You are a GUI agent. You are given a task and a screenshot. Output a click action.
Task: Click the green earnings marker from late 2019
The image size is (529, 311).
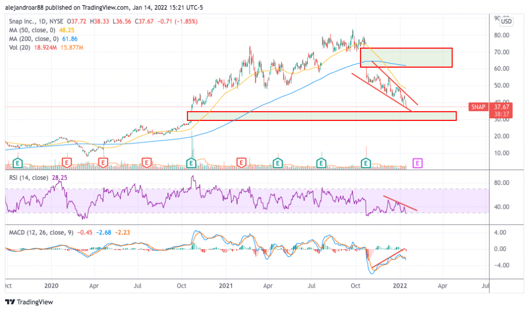[x=18, y=163]
